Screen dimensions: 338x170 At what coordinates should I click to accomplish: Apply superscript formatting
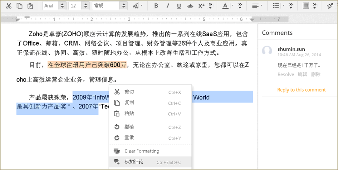201,6
